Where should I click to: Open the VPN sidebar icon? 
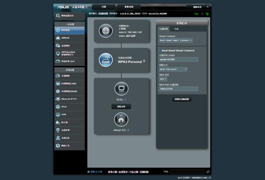tap(58, 115)
